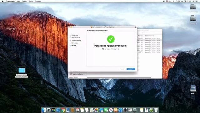Image resolution: width=200 pixels, height=113 pixels.
Task: Click the Installer app icon in Dock
Action: pos(135,110)
